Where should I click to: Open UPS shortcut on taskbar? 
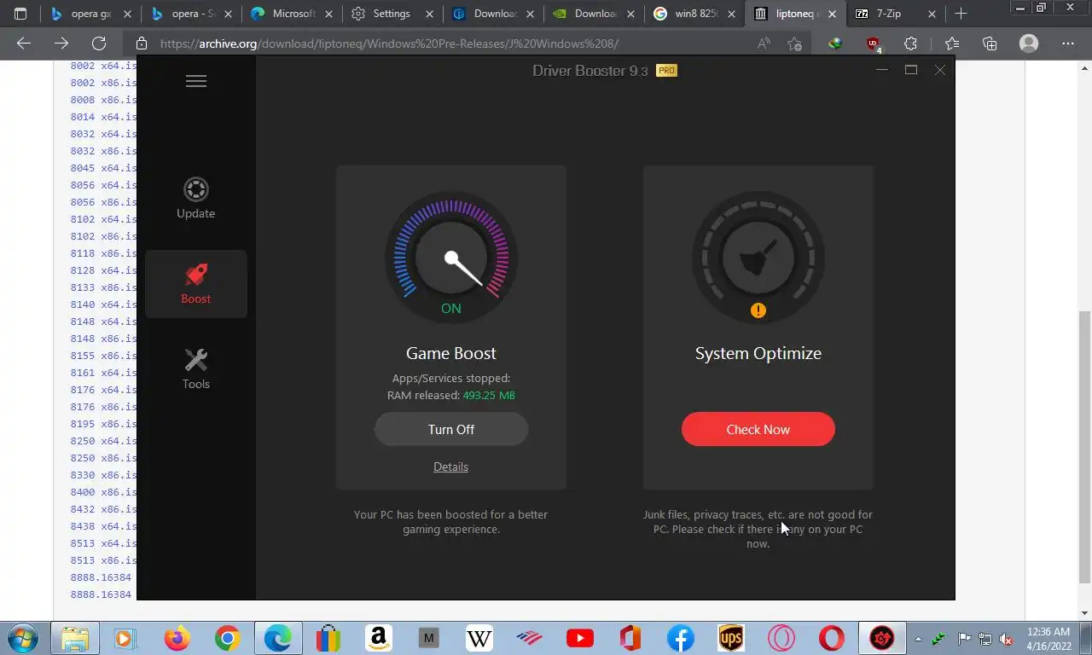pyautogui.click(x=731, y=638)
